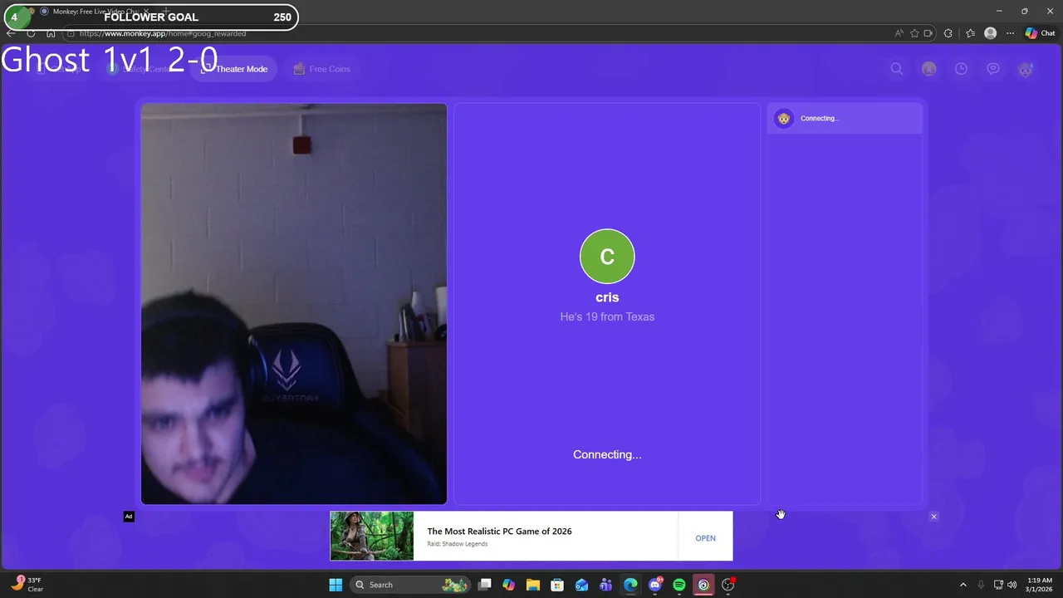Open Spotify from the taskbar
Screen dimensions: 1063x598
click(679, 585)
